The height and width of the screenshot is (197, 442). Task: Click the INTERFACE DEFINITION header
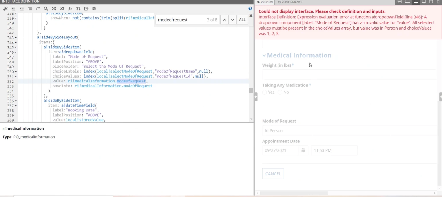(x=21, y=2)
